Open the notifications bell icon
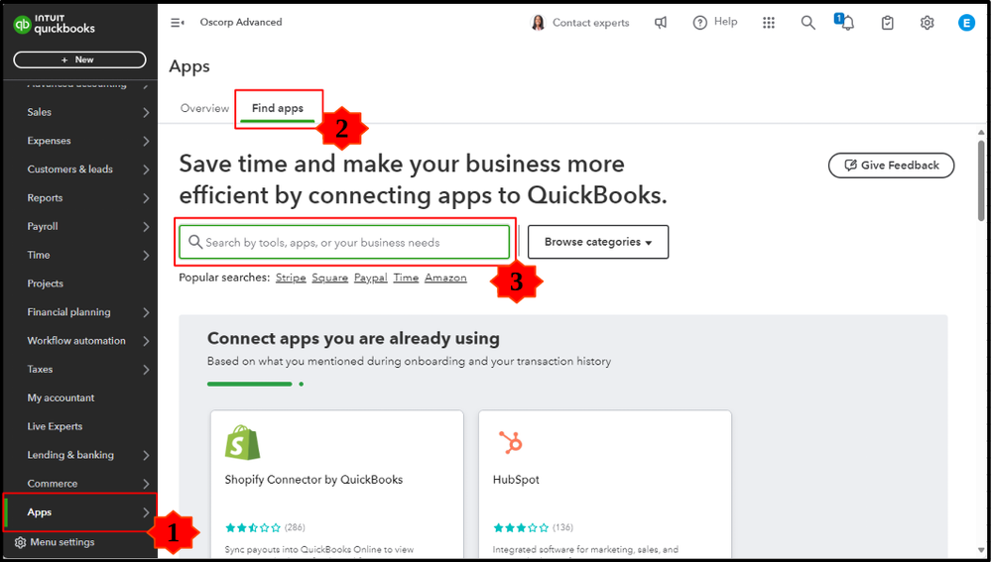This screenshot has width=991, height=562. click(x=846, y=23)
